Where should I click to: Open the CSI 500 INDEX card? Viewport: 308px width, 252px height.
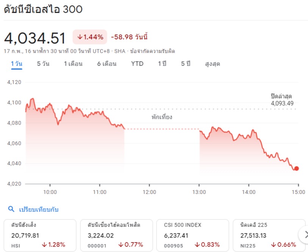coord(193,235)
